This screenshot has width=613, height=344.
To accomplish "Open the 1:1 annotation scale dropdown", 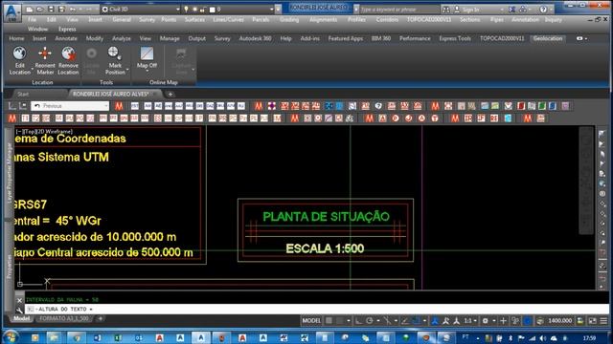I will 470,321.
